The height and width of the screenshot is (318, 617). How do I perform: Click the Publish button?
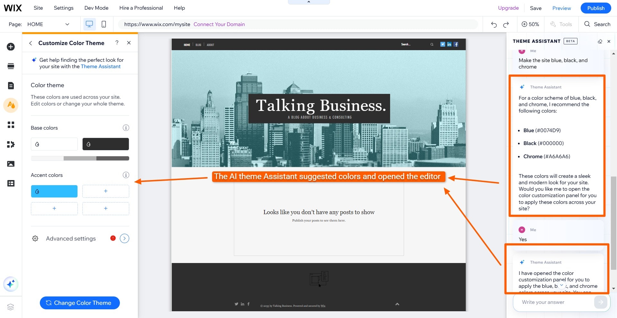(x=596, y=8)
